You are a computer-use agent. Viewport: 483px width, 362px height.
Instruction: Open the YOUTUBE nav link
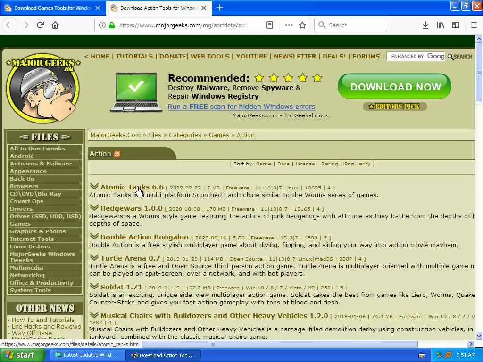coord(251,57)
